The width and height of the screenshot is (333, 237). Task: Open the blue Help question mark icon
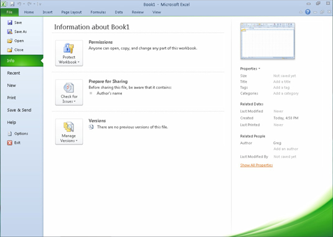(x=307, y=12)
